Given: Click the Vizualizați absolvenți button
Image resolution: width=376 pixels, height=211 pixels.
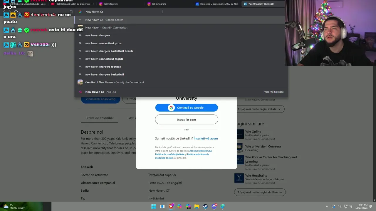Looking at the screenshot, I should tap(100, 99).
